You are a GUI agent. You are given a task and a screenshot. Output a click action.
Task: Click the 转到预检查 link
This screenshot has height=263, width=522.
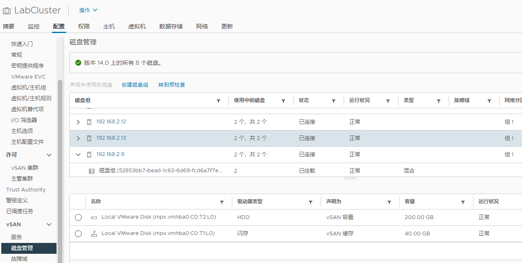[172, 85]
